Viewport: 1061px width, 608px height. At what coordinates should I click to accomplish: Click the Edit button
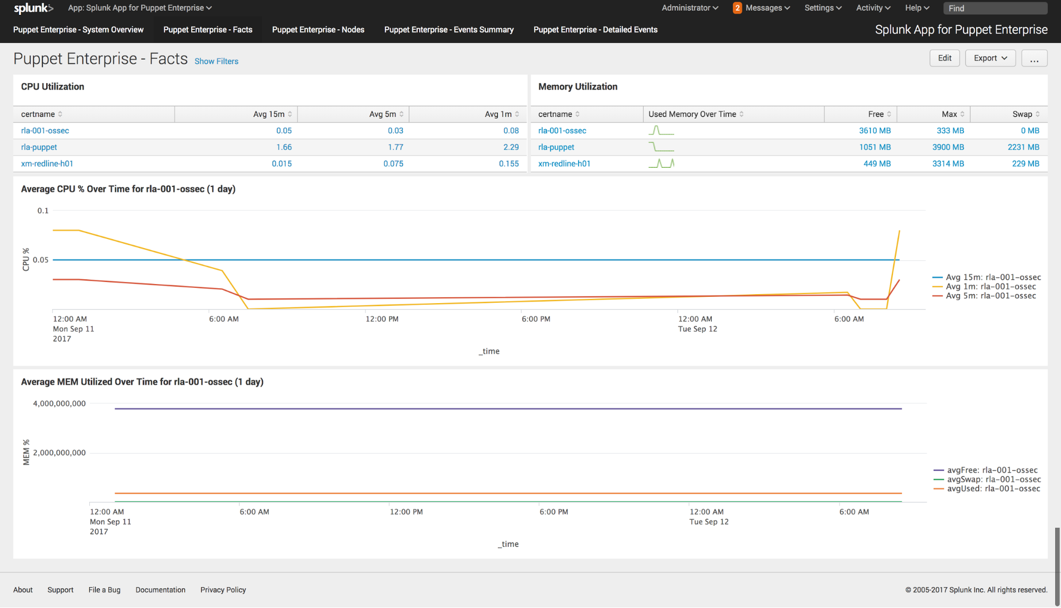point(944,58)
